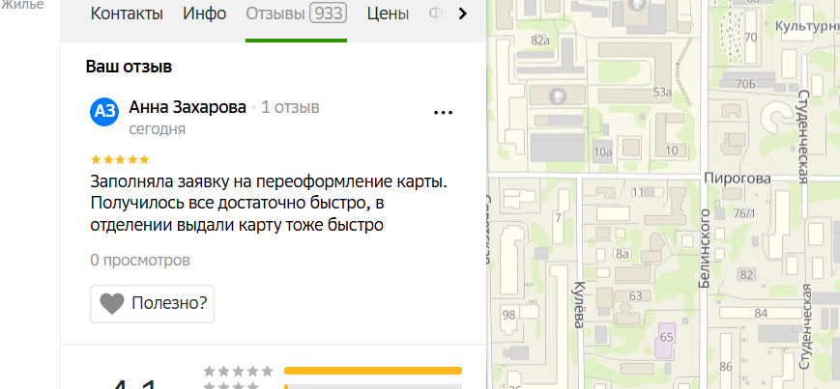This screenshot has height=389, width=840.
Task: Click the сегодня review date
Action: [x=158, y=129]
